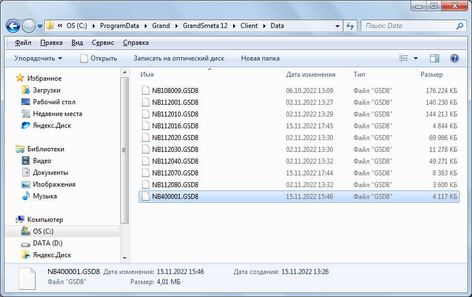
Task: Click the Видео library icon
Action: tap(26, 160)
